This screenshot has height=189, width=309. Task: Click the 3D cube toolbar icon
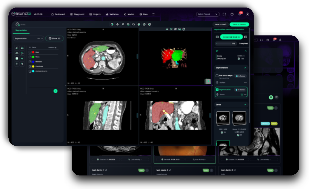139,24
